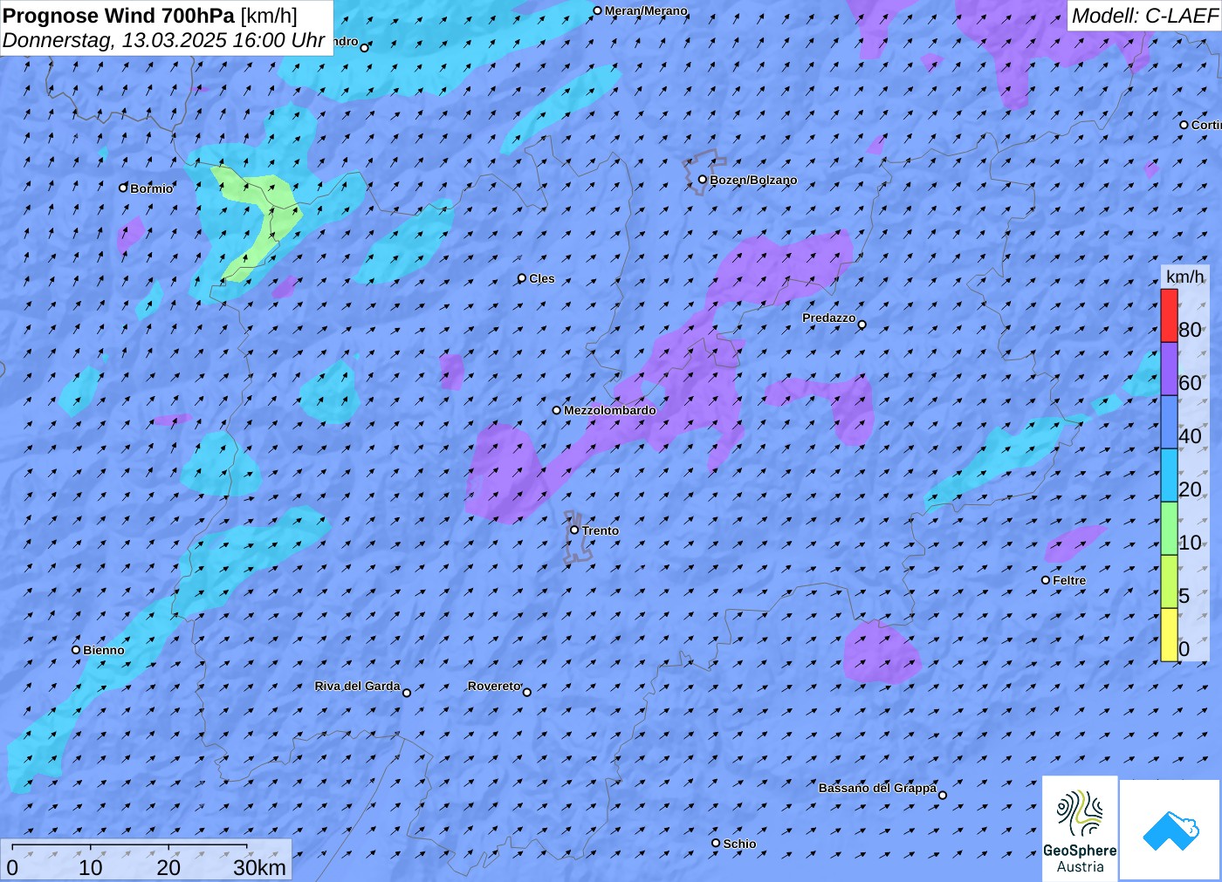The image size is (1222, 882).
Task: Click the 'Rovereto' town label
Action: pos(494,686)
